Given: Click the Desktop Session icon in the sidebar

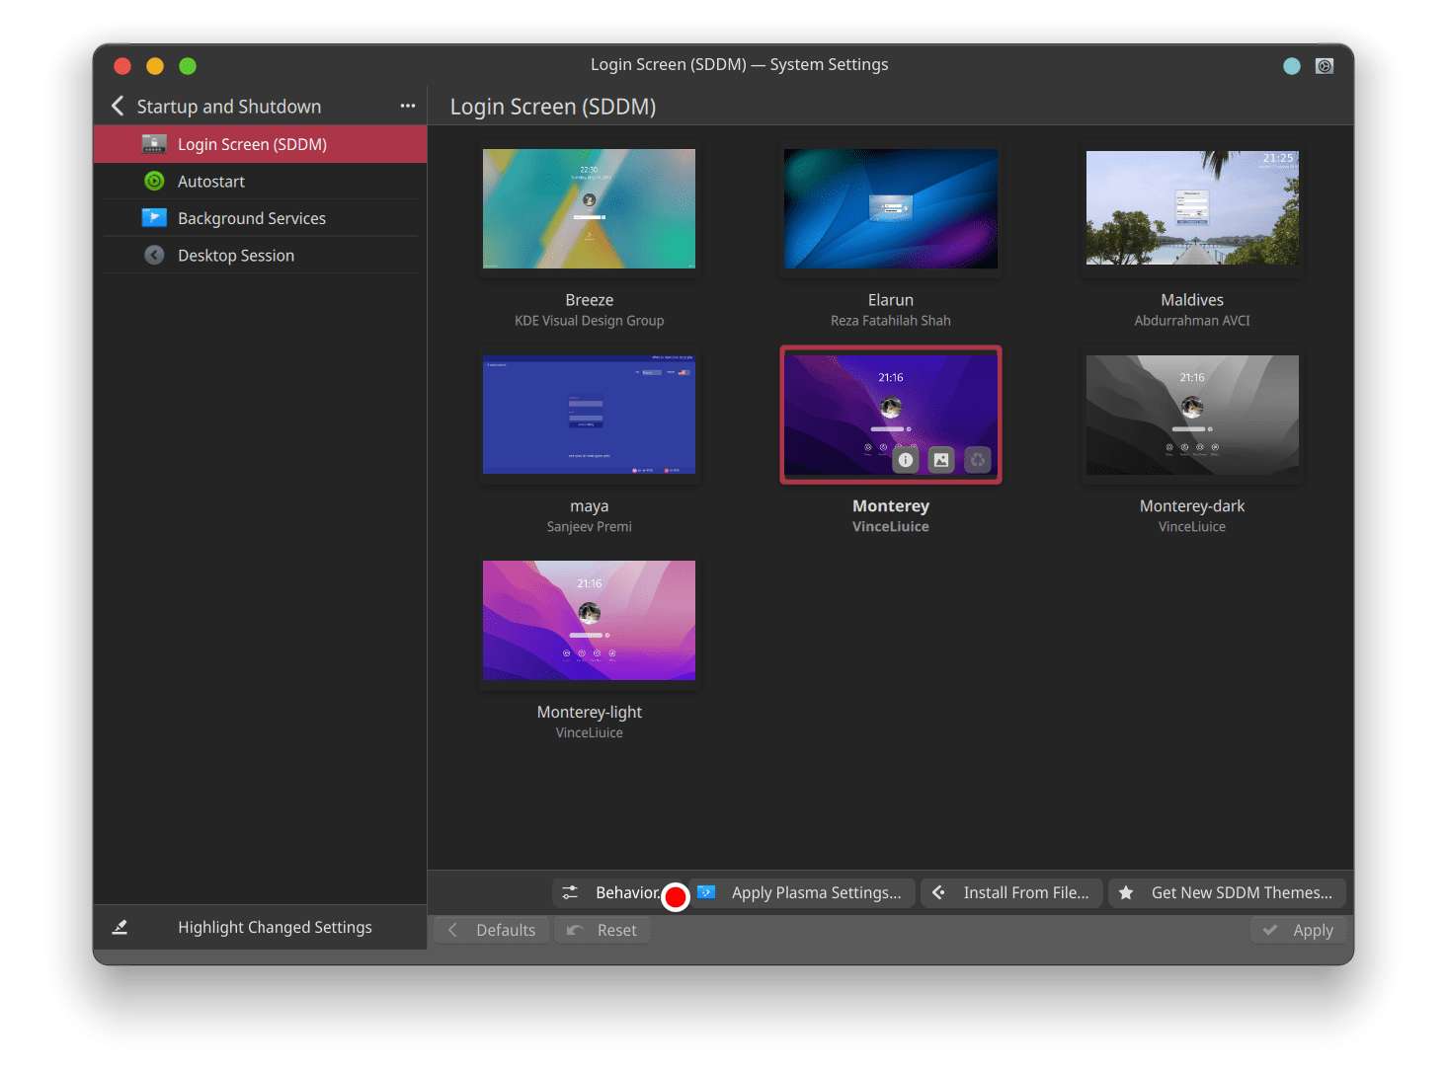Looking at the screenshot, I should coord(154,255).
